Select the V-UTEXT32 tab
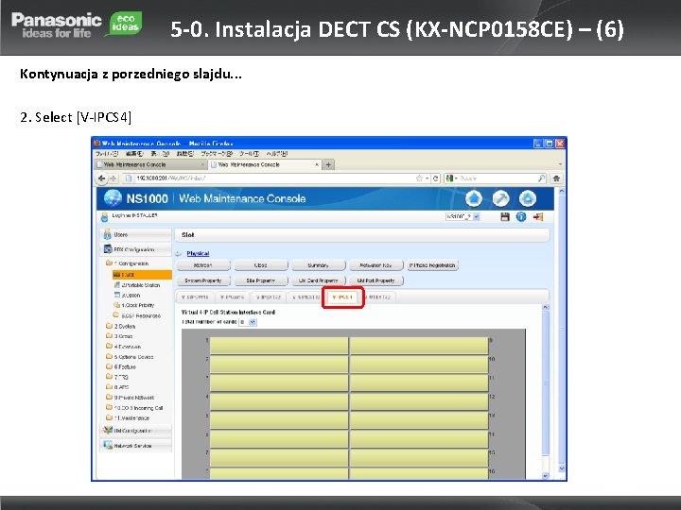The image size is (681, 510). point(378,297)
